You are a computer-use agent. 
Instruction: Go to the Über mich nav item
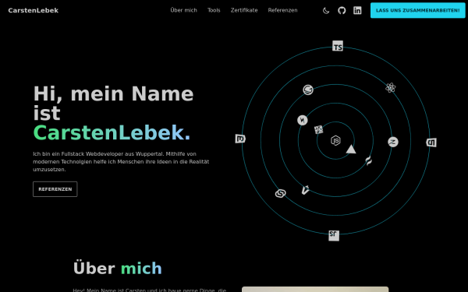183,10
